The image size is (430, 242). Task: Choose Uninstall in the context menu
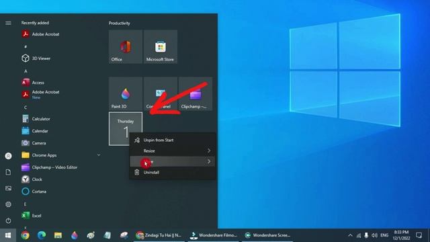pos(173,172)
